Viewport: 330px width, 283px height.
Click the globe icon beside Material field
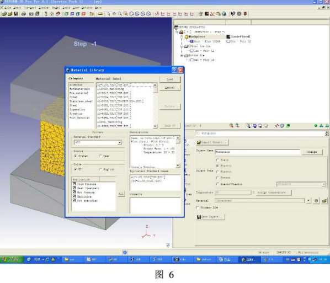pos(316,201)
